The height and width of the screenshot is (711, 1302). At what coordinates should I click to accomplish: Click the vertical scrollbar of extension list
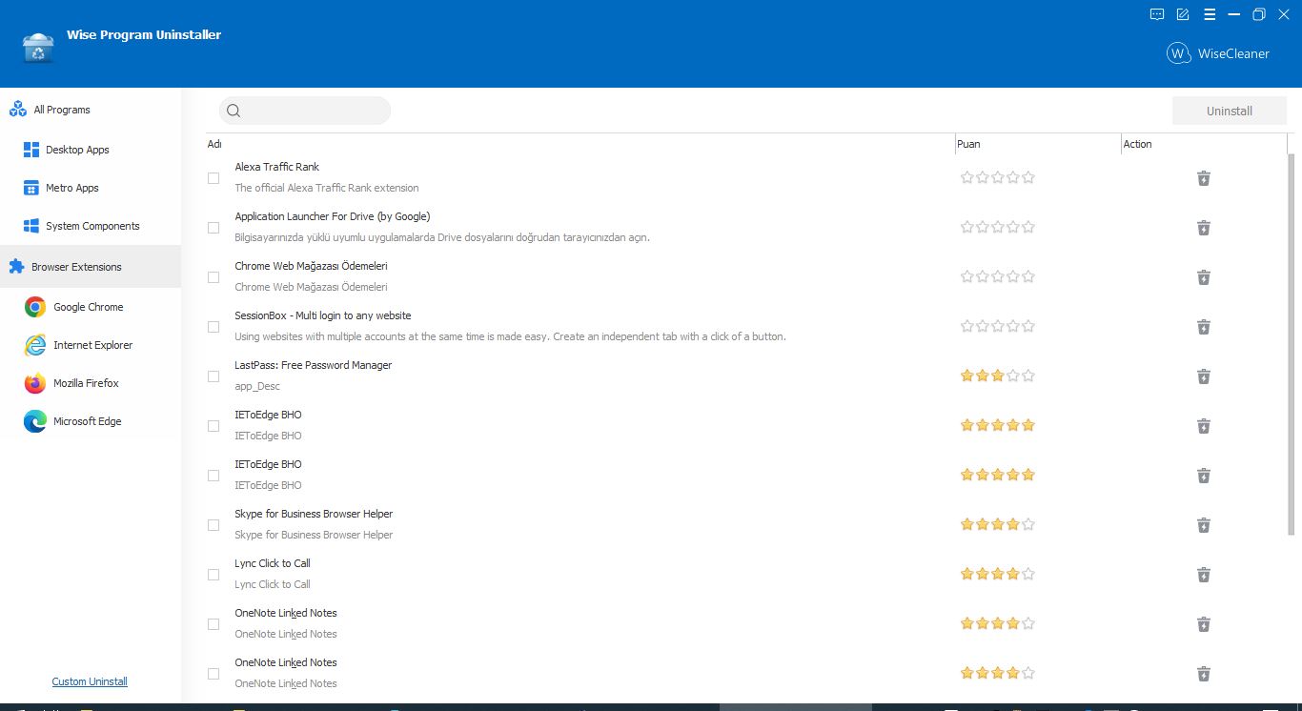pyautogui.click(x=1292, y=343)
